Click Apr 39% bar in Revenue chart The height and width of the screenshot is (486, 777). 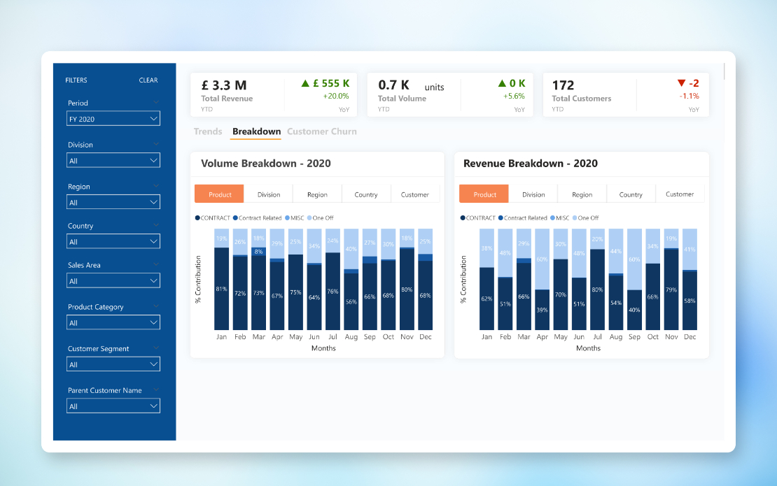click(542, 310)
